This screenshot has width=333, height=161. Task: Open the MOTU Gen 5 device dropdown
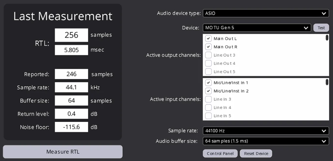[257, 28]
